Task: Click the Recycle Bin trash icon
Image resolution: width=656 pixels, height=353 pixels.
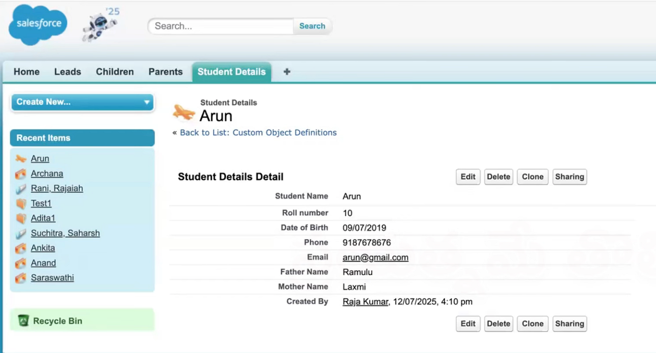Action: 23,321
